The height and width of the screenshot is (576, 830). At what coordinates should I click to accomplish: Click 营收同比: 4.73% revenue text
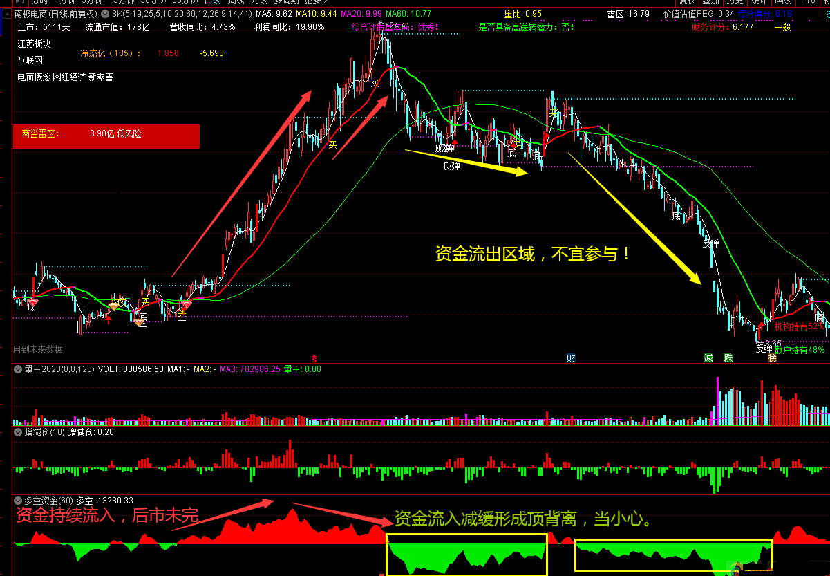(x=202, y=28)
